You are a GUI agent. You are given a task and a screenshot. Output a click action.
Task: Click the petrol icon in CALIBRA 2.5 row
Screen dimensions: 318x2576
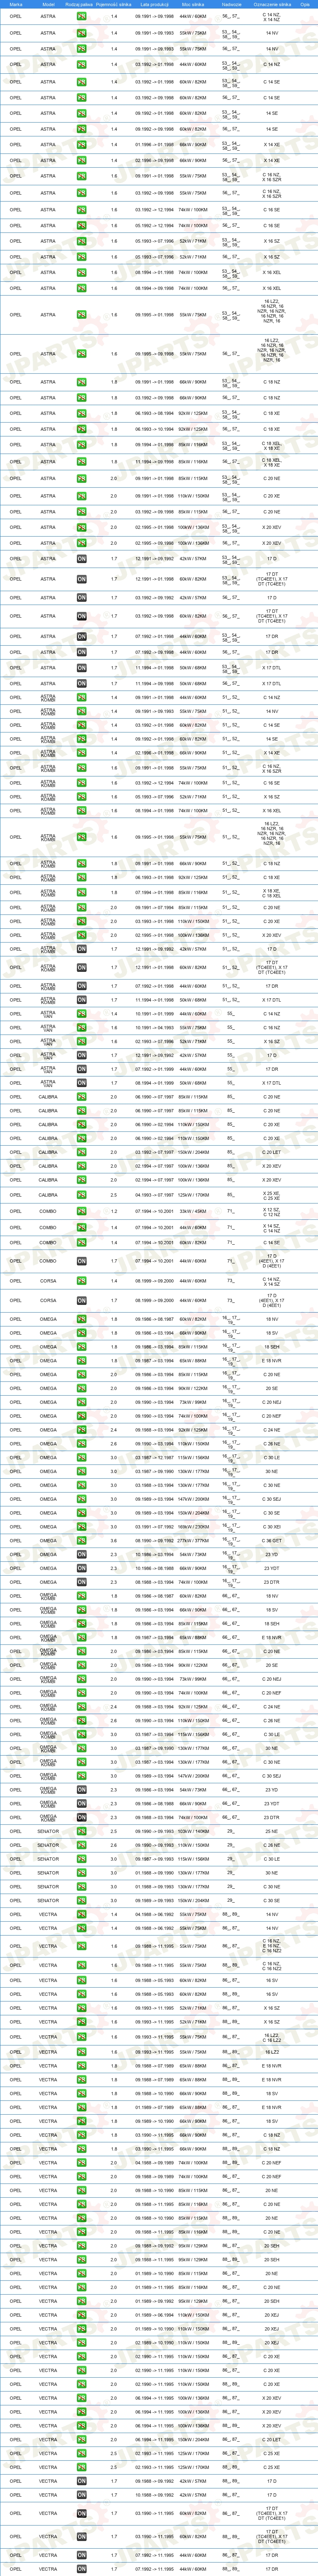pyautogui.click(x=82, y=1194)
